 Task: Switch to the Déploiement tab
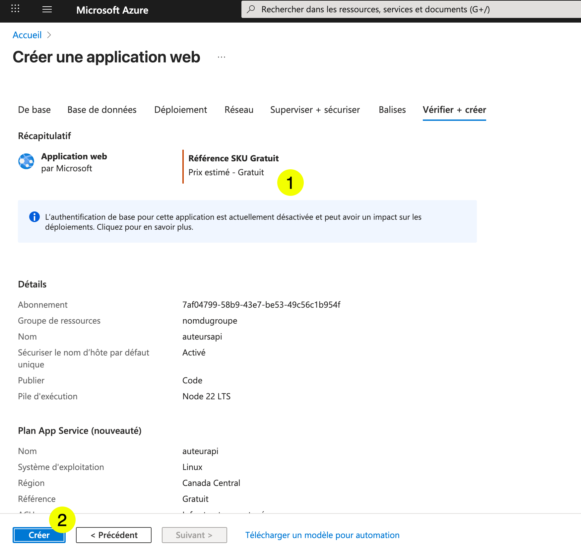point(180,110)
